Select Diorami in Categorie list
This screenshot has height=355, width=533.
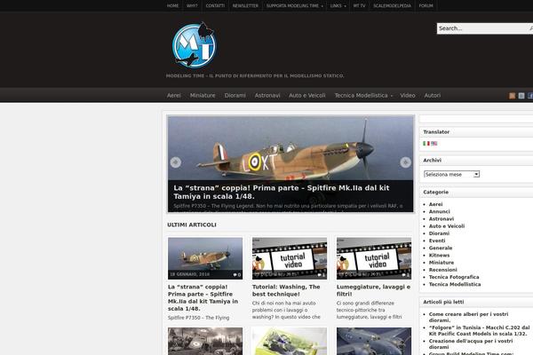click(x=439, y=233)
